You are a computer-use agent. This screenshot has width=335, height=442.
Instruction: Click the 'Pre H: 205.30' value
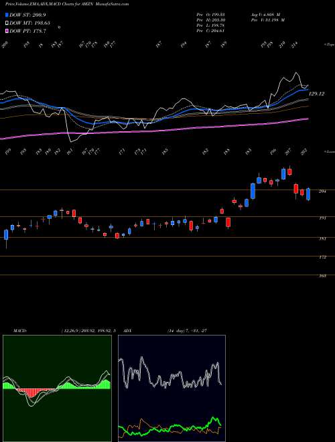pyautogui.click(x=210, y=20)
